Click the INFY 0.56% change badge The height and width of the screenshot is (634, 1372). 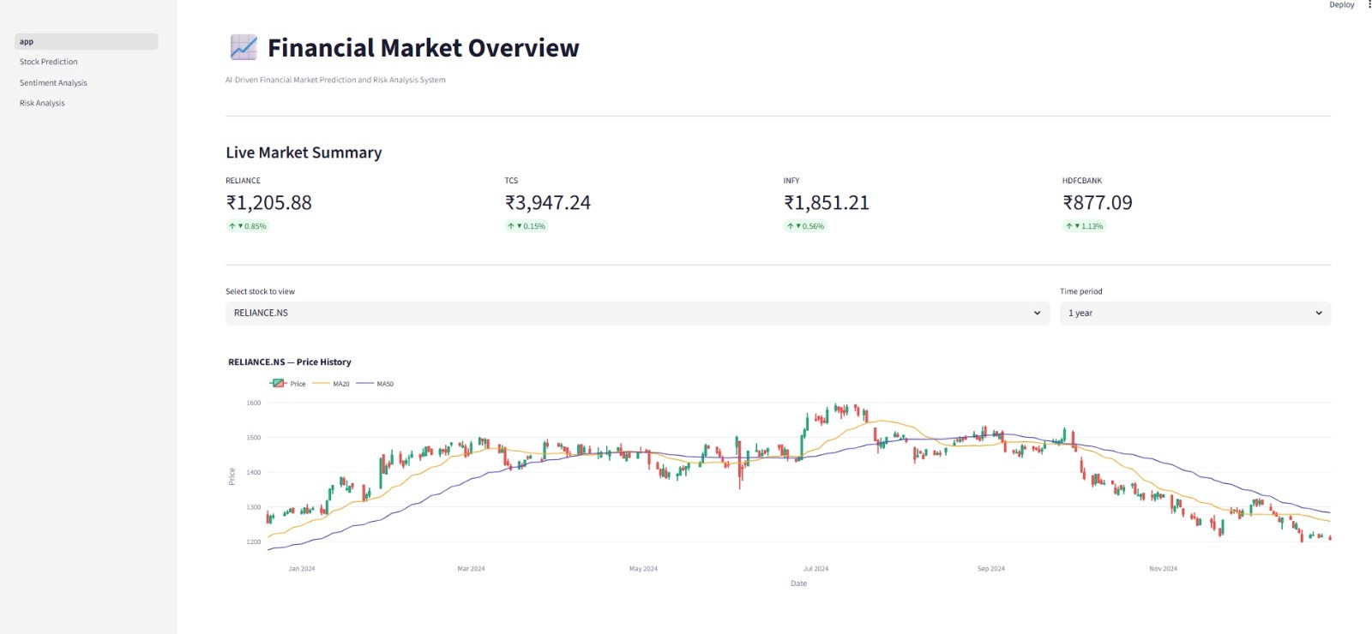(805, 226)
